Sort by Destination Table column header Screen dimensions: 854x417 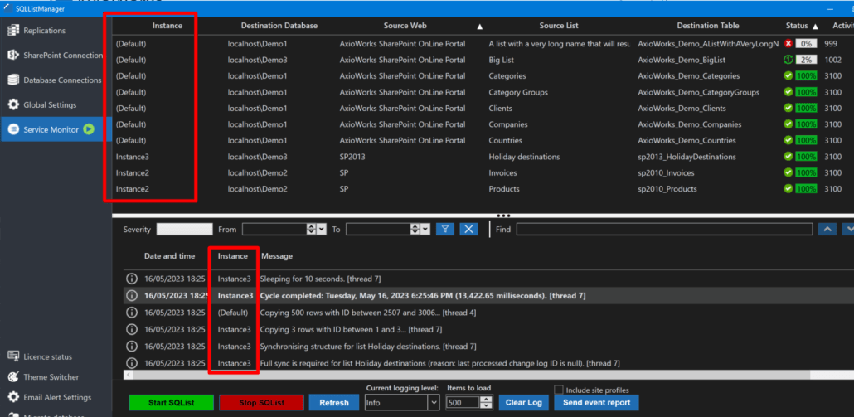tap(708, 26)
